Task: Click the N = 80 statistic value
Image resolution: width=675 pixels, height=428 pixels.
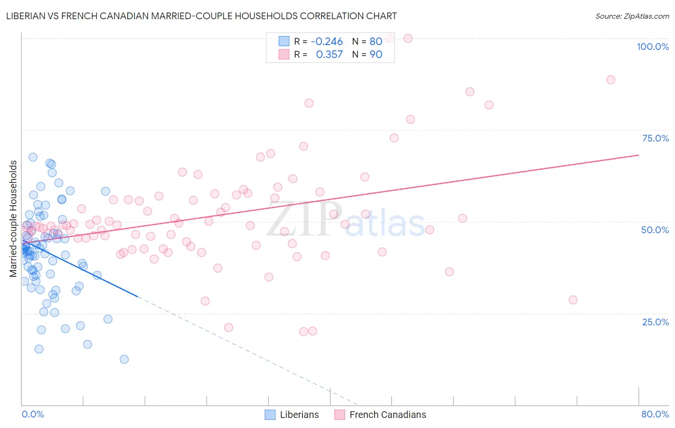Action: pyautogui.click(x=367, y=41)
